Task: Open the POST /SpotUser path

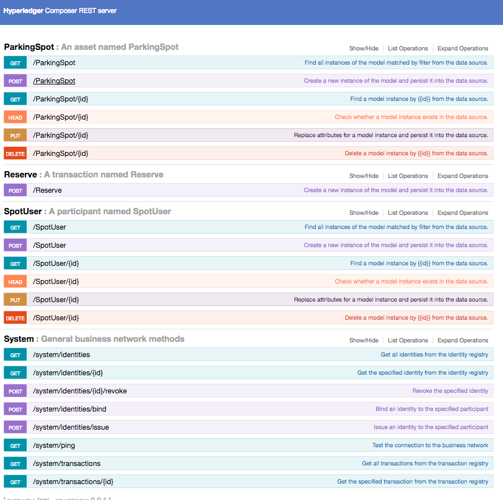Action: (49, 245)
